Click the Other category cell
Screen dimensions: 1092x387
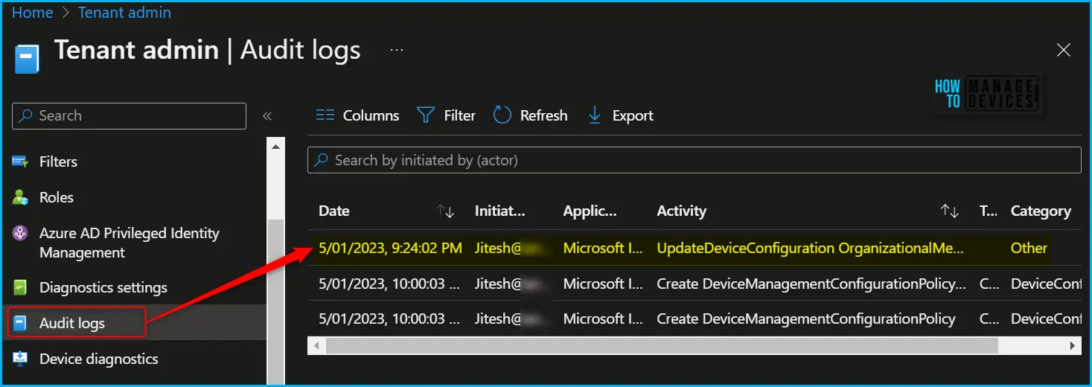pos(1029,248)
